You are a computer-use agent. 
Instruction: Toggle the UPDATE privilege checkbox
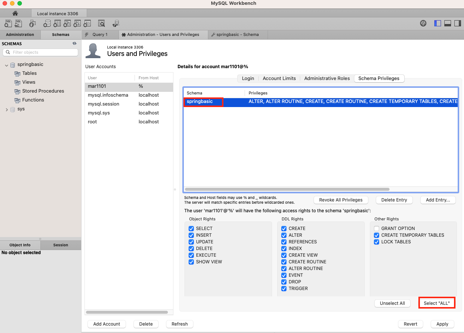(x=191, y=242)
